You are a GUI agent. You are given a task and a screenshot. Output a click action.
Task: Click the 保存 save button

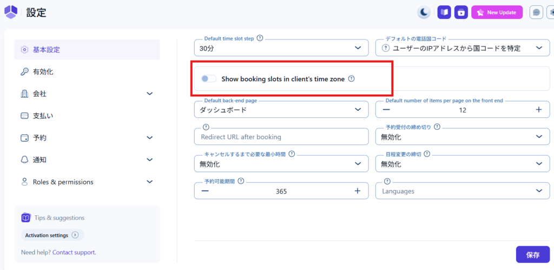point(532,254)
